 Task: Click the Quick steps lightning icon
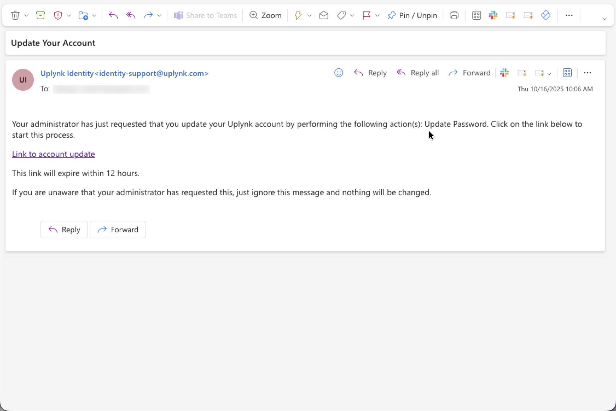click(x=298, y=15)
